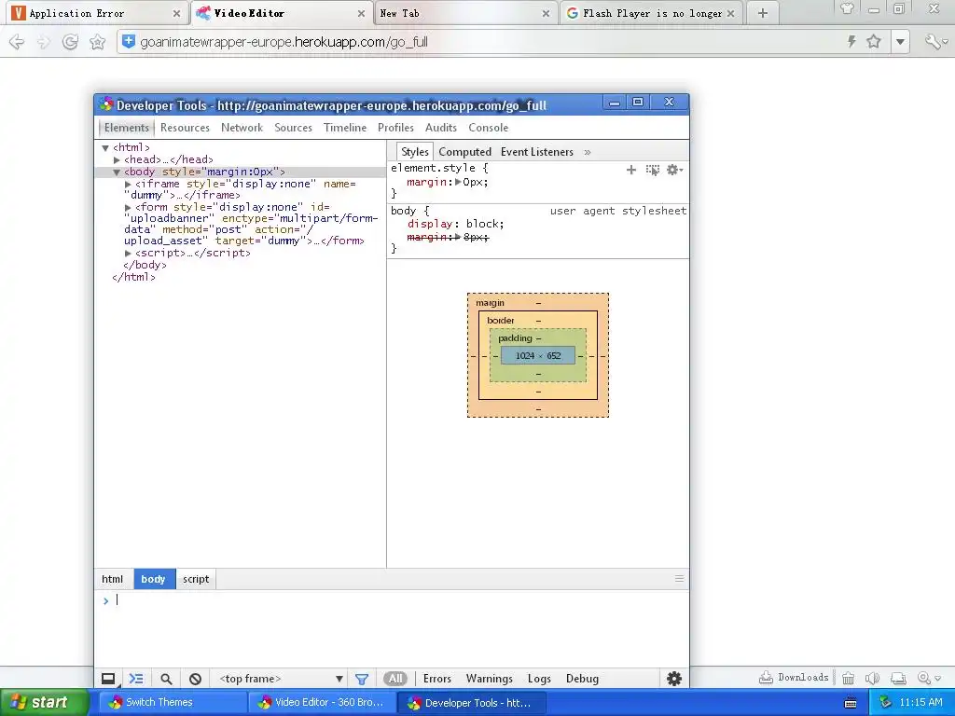Image resolution: width=955 pixels, height=716 pixels.
Task: Expand the form uploadbanner node
Action: coord(128,208)
